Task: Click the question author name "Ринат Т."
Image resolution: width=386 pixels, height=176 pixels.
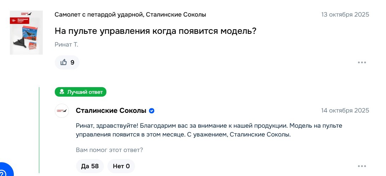Action: (66, 44)
